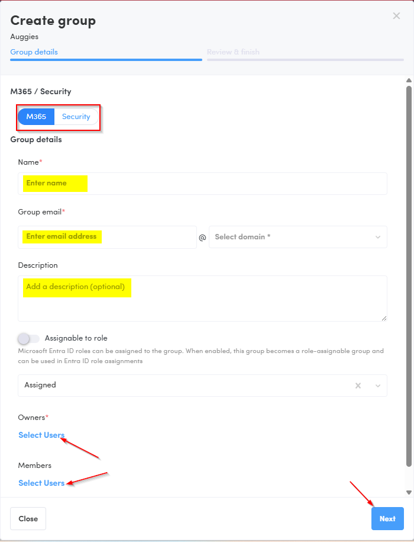The width and height of the screenshot is (414, 542).
Task: Click the description box resize handle
Action: coord(384,318)
